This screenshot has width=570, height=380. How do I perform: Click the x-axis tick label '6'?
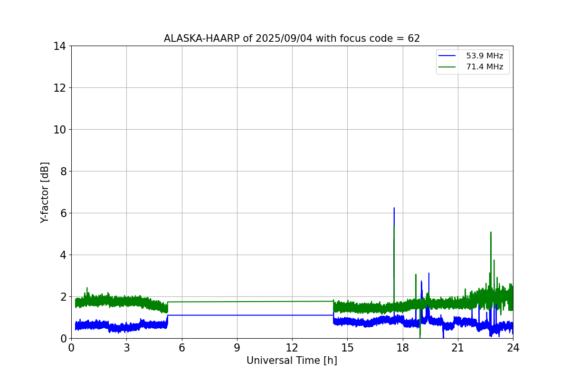181,348
